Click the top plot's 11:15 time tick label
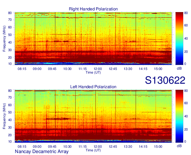191x155 pixels. (x=83, y=69)
